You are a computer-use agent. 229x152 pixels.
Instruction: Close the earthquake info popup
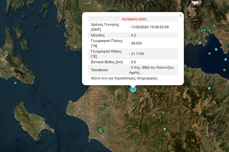click(181, 16)
